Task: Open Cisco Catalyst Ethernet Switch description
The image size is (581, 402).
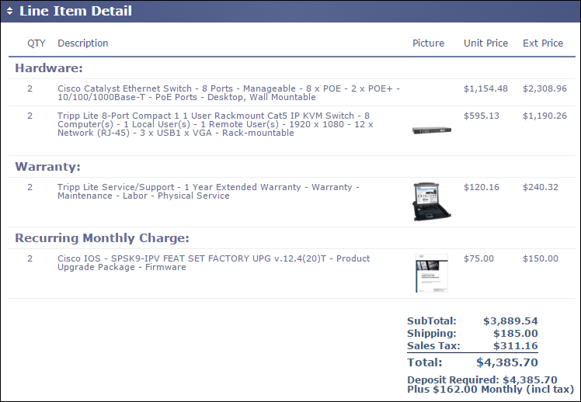Action: (x=228, y=93)
